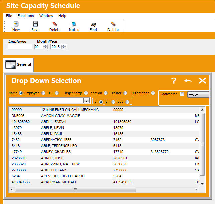The image size is (215, 204).
Task: Select row ACEVEDO, LUIS EDUARDO
Action: [x=104, y=176]
